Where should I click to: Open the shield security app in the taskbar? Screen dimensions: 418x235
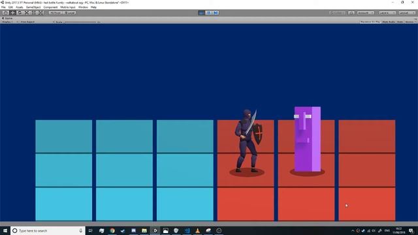(x=176, y=230)
